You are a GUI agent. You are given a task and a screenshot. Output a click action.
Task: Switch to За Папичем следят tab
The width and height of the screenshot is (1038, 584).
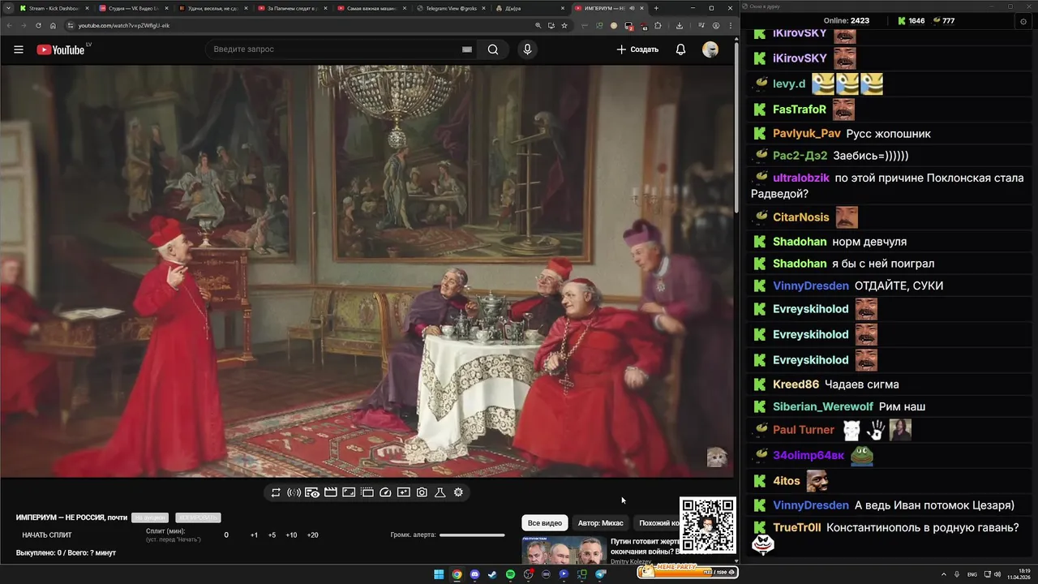[x=291, y=8]
